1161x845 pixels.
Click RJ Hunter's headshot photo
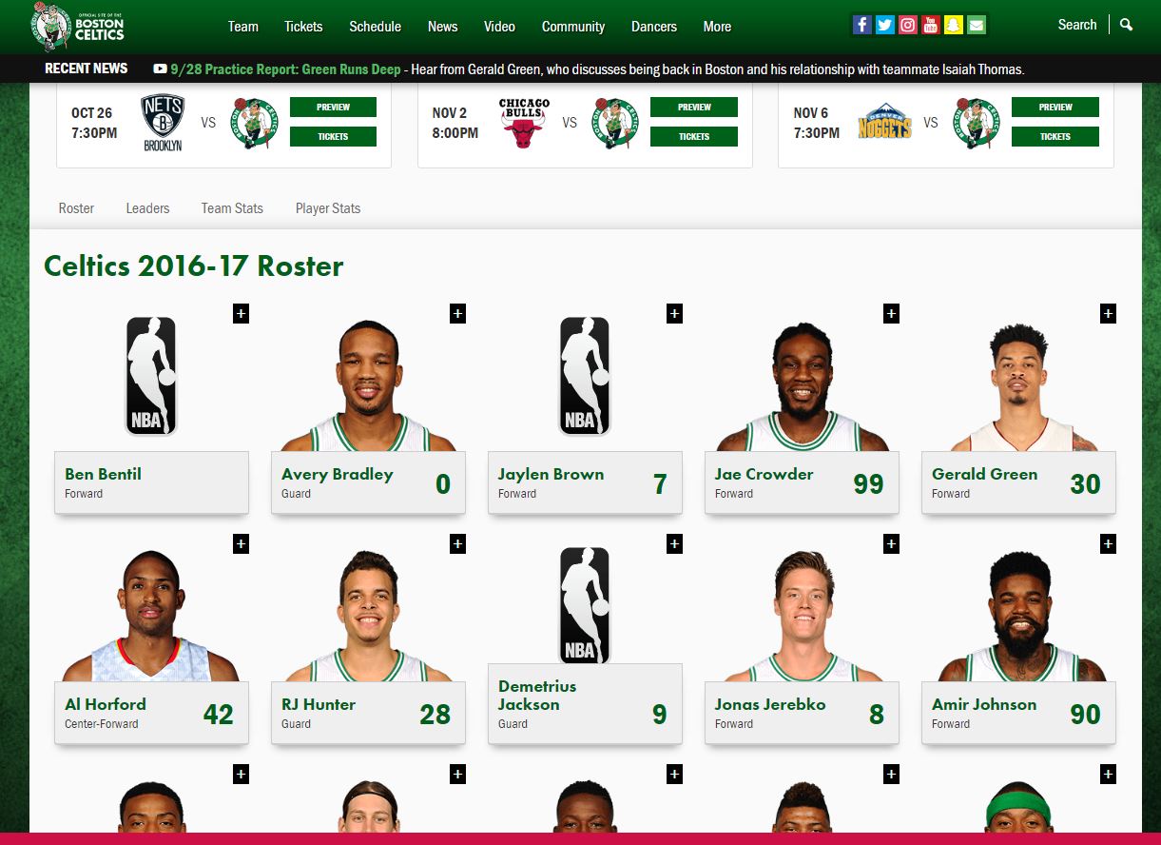coord(368,616)
